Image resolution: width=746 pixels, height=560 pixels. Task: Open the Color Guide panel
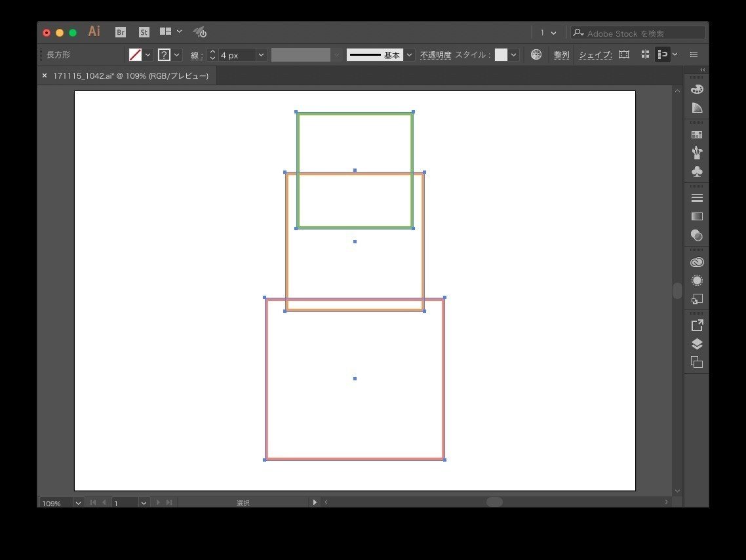(x=697, y=108)
